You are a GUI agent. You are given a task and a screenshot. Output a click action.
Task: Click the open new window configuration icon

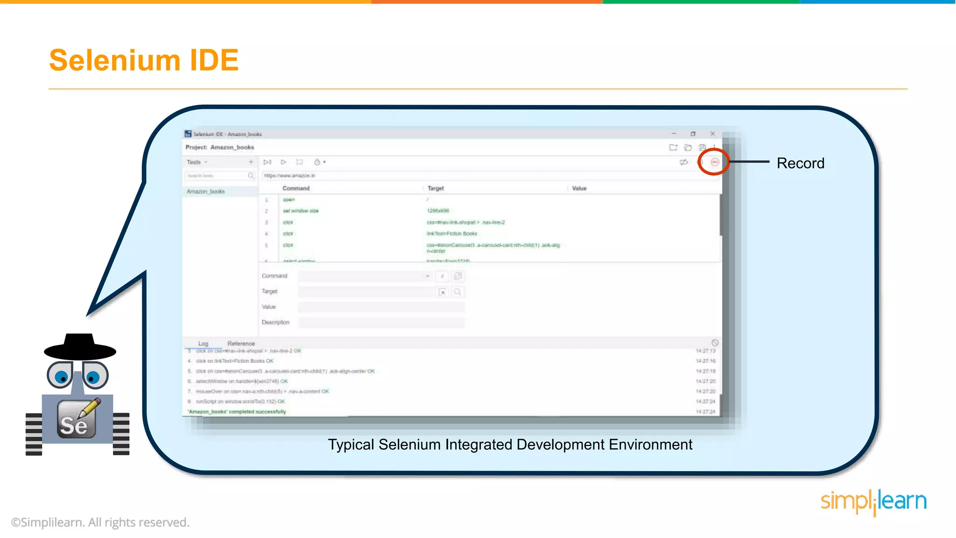point(458,276)
